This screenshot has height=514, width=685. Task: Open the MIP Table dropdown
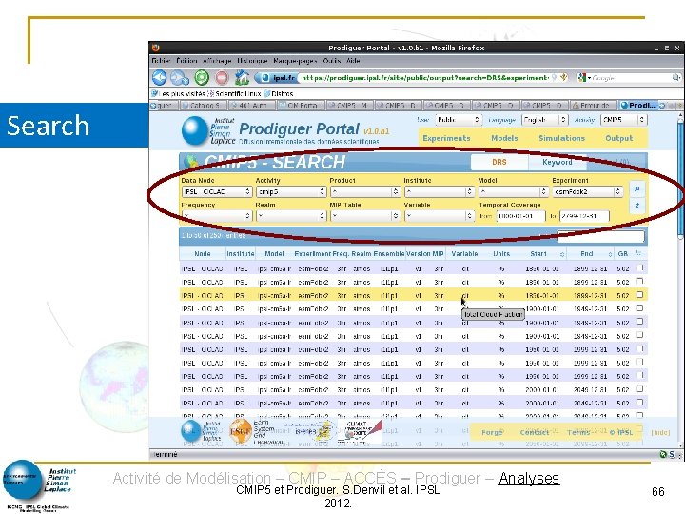[365, 215]
